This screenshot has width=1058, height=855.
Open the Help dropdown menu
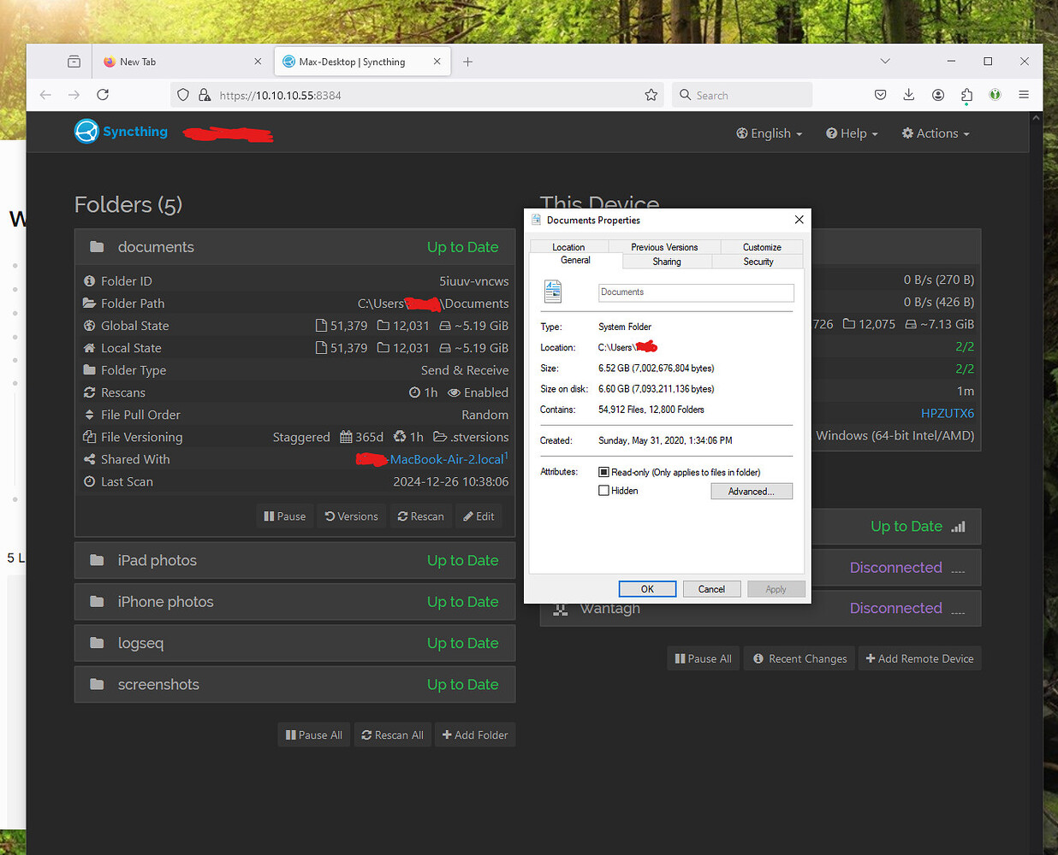pyautogui.click(x=851, y=133)
